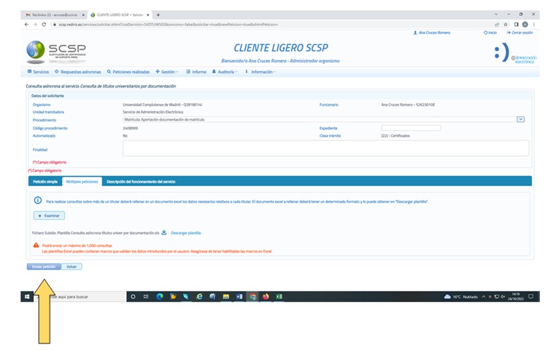Open Chrome's three-dot menu
The width and height of the screenshot is (554, 360).
534,25
